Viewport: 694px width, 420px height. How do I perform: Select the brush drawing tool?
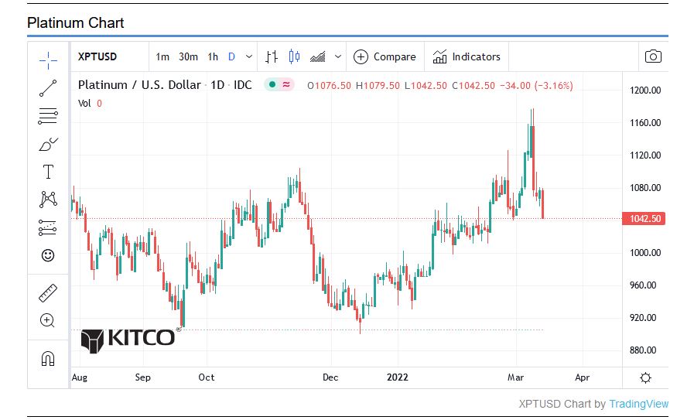tap(48, 144)
